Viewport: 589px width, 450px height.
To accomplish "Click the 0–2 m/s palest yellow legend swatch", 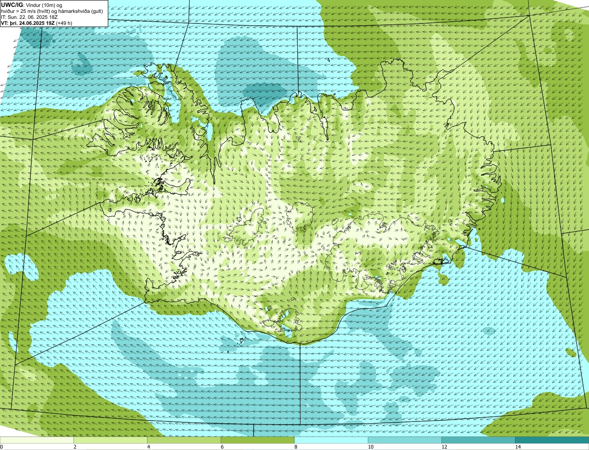I will click(37, 440).
